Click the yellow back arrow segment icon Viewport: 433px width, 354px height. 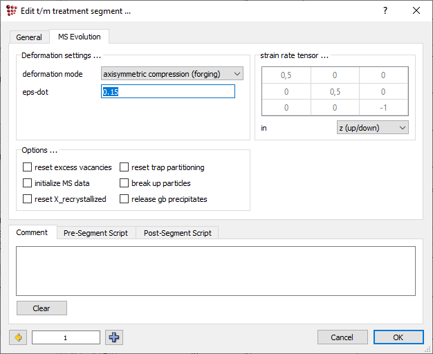(x=18, y=337)
